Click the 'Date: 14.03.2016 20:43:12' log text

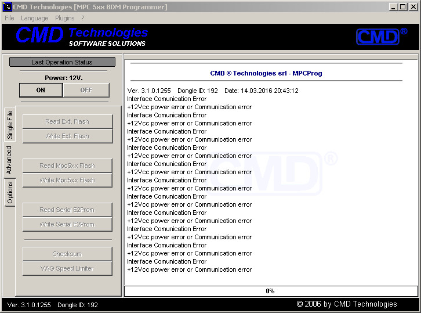[x=262, y=91]
